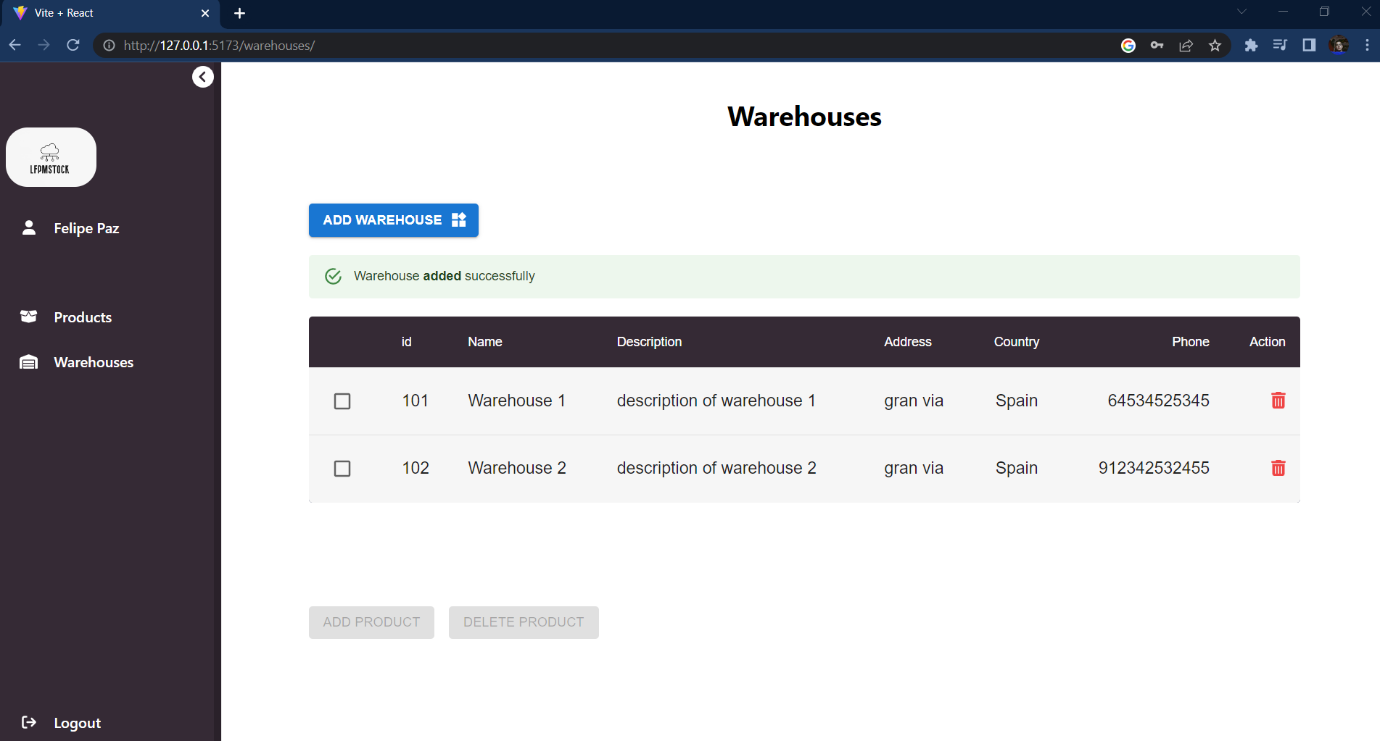Screen dimensions: 1380x741
Task: Click the LFPMSTOCK logo
Action: click(51, 156)
